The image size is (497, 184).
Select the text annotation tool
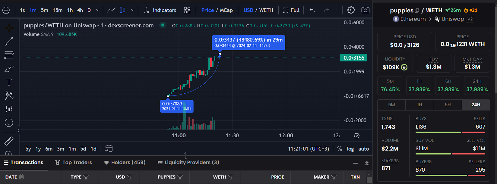pyautogui.click(x=9, y=82)
